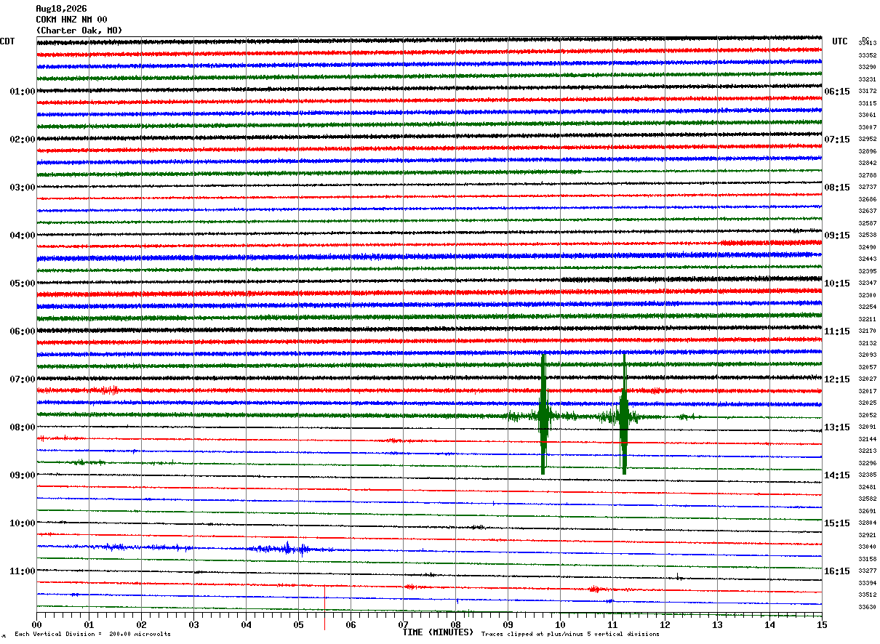Click the DC offset value 33172
The image size is (880, 644).
pos(867,91)
